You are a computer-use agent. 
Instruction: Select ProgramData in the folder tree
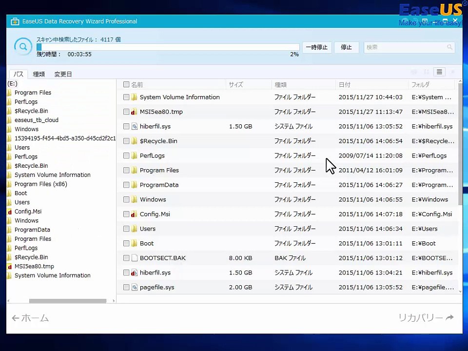32,230
